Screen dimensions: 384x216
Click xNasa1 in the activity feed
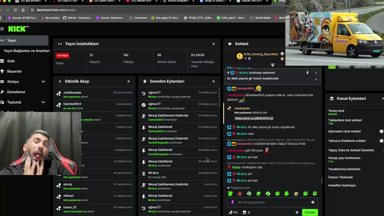(68, 196)
